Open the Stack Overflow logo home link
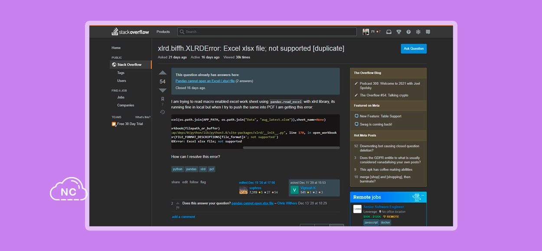 (130, 32)
